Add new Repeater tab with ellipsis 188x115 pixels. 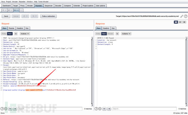(x=21, y=10)
